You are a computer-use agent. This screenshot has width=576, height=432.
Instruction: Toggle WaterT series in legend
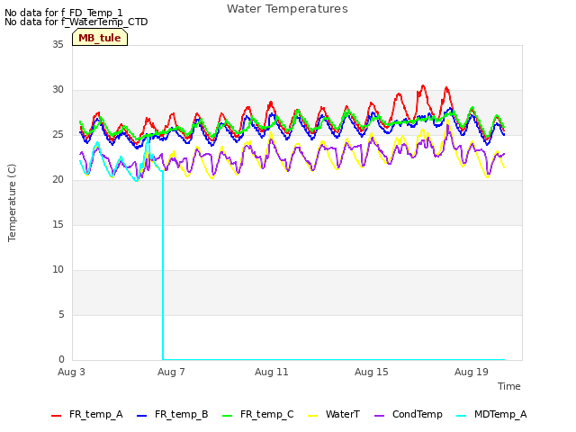334,414
